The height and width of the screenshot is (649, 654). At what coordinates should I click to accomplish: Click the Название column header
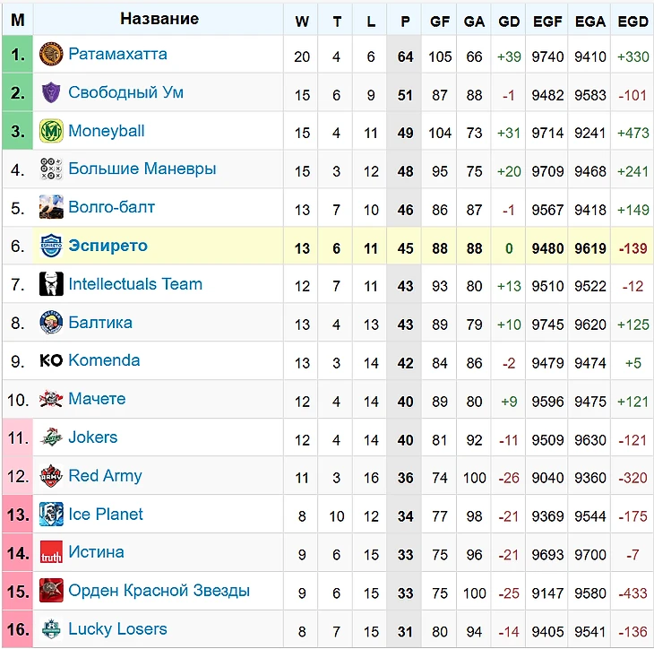(x=159, y=19)
